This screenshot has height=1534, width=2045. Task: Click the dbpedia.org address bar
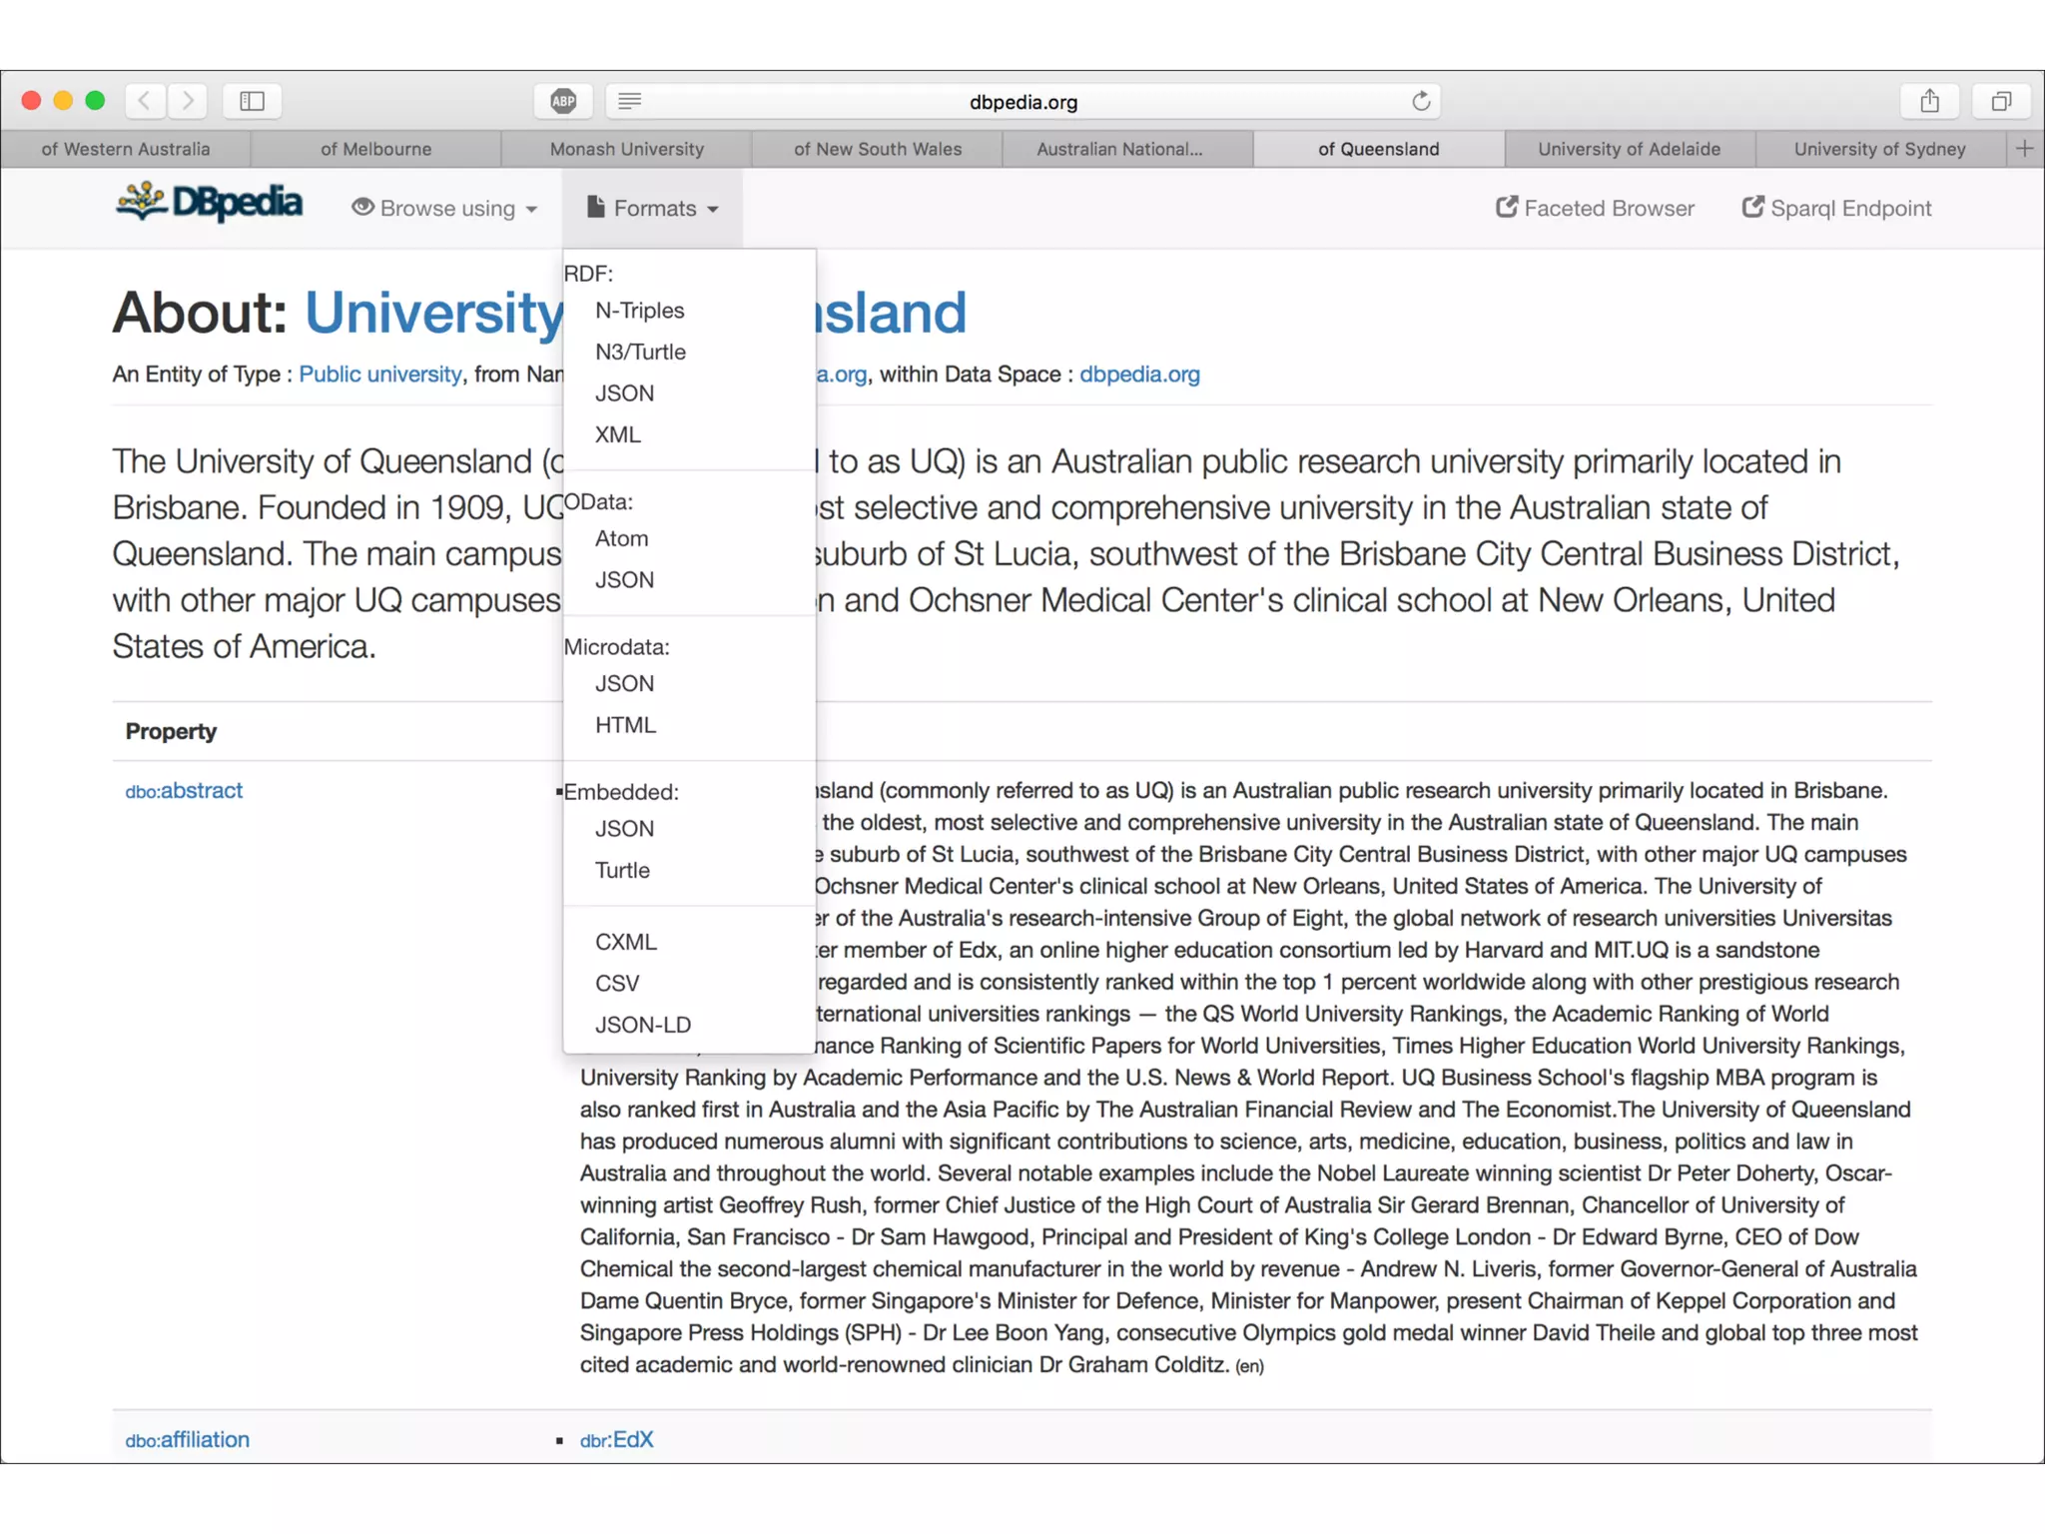click(1022, 102)
